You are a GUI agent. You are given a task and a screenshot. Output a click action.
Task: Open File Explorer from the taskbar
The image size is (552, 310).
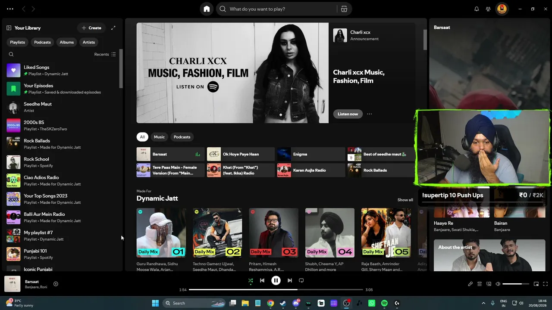point(245,303)
